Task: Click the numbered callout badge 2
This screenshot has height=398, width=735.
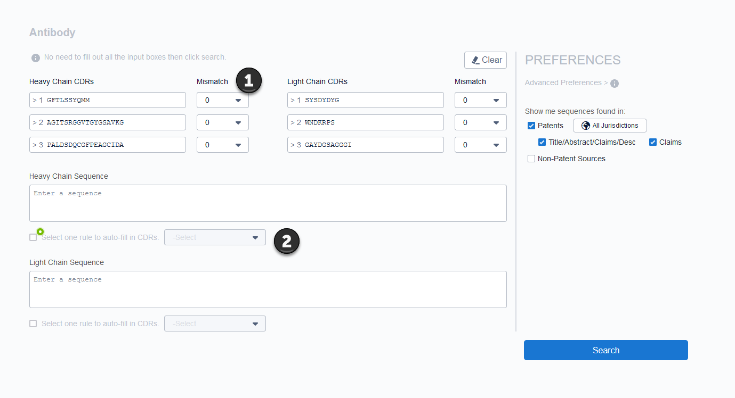Action: (287, 242)
